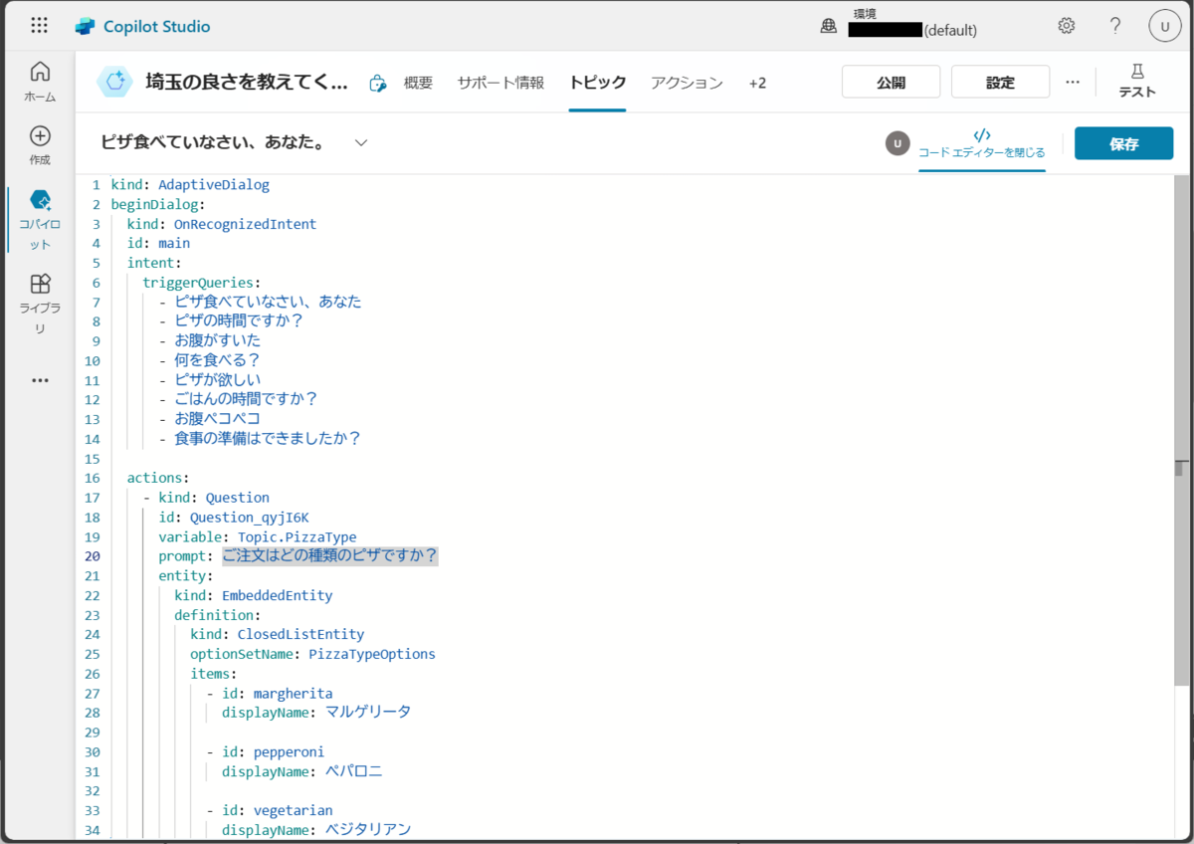Screen dimensions: 1194x844
Task: Open the help question mark icon
Action: 1115,26
